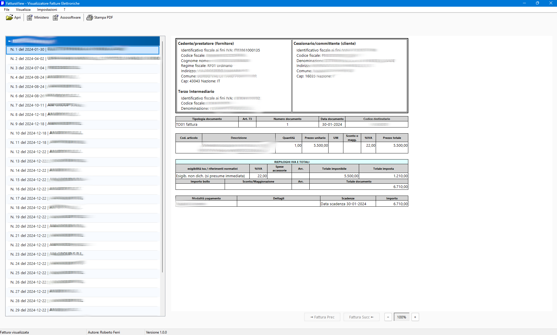Collapse the invoice list root node
The height and width of the screenshot is (335, 557).
(10, 41)
